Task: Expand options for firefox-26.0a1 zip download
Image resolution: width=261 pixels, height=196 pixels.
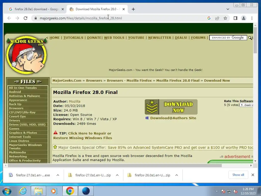Action: pos(177,175)
